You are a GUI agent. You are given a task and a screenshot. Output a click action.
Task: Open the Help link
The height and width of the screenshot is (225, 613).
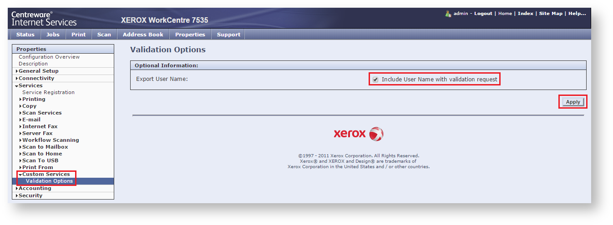click(x=577, y=14)
